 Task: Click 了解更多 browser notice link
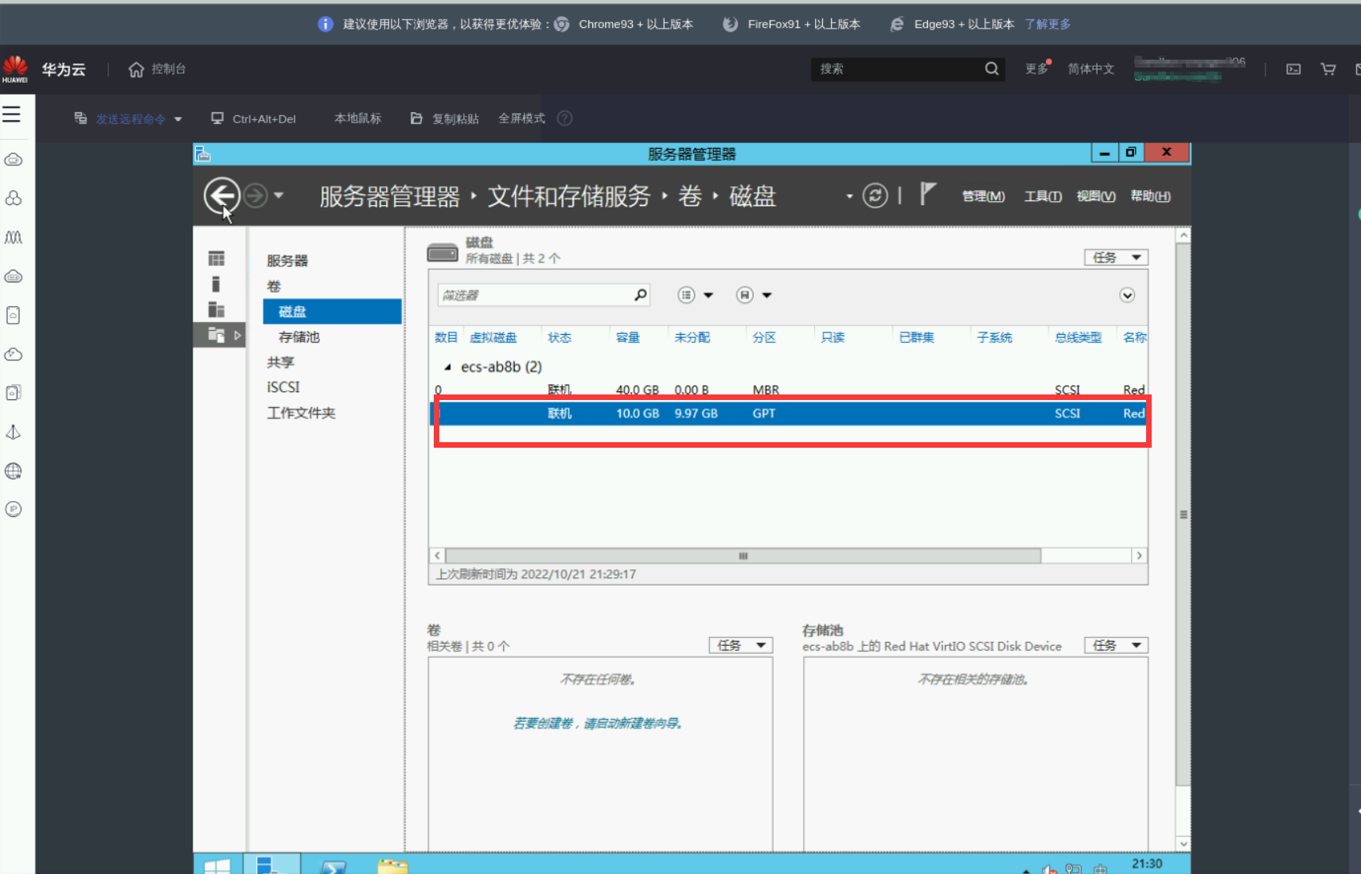coord(1047,25)
